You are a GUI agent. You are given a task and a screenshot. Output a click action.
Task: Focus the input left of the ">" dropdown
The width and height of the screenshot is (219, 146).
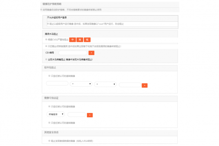pyautogui.click(x=57, y=83)
